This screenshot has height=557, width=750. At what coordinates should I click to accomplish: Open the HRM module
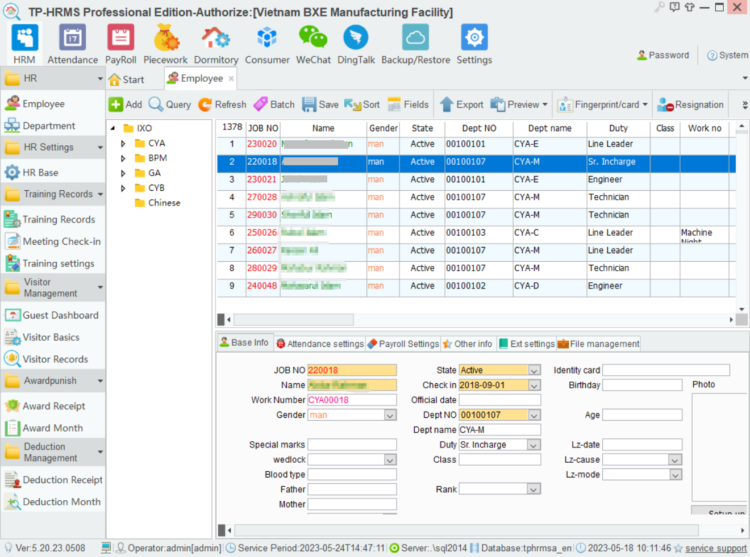(24, 44)
